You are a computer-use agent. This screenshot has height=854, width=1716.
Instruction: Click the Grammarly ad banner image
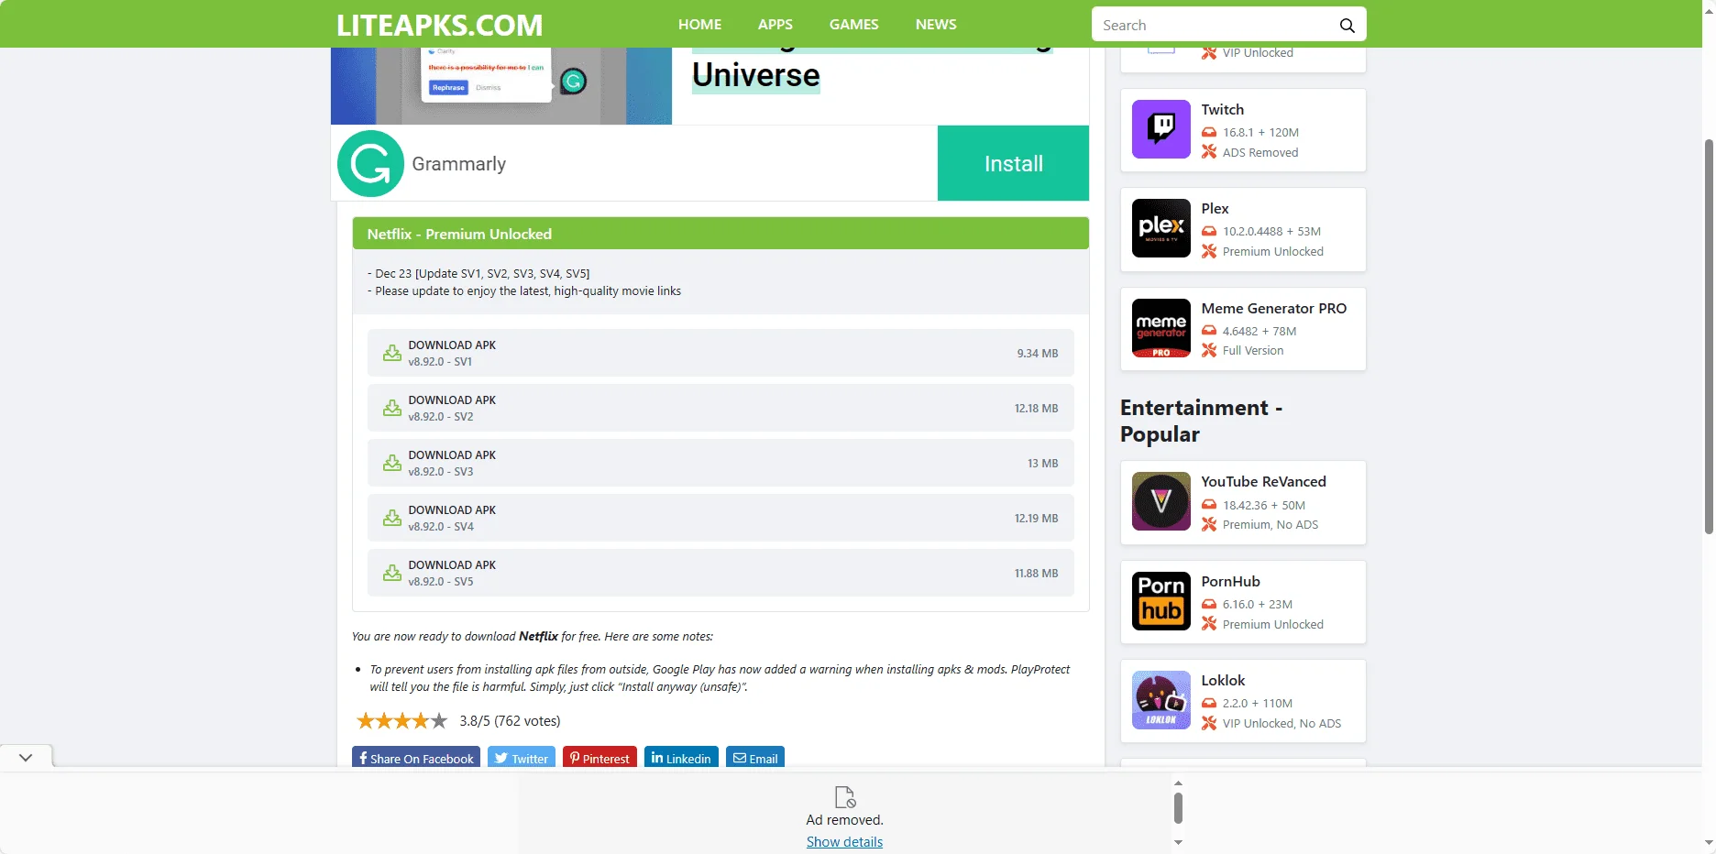(501, 86)
